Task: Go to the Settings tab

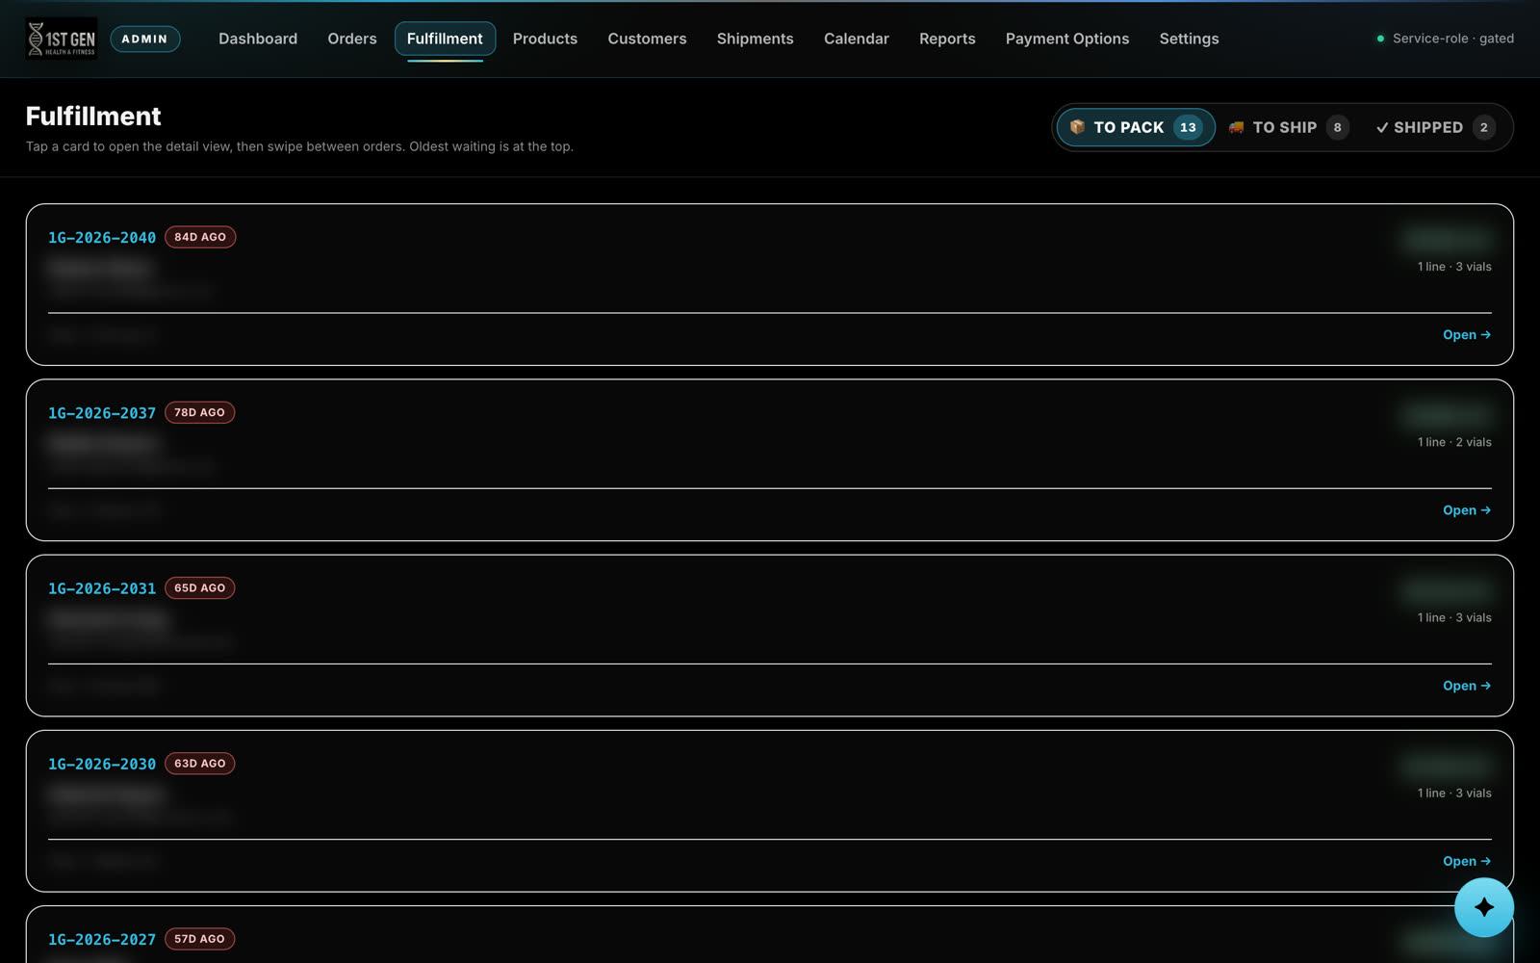Action: coord(1189,39)
